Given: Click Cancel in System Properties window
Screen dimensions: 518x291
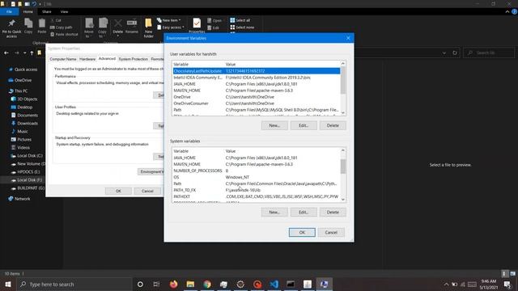Looking at the screenshot, I should [x=147, y=191].
